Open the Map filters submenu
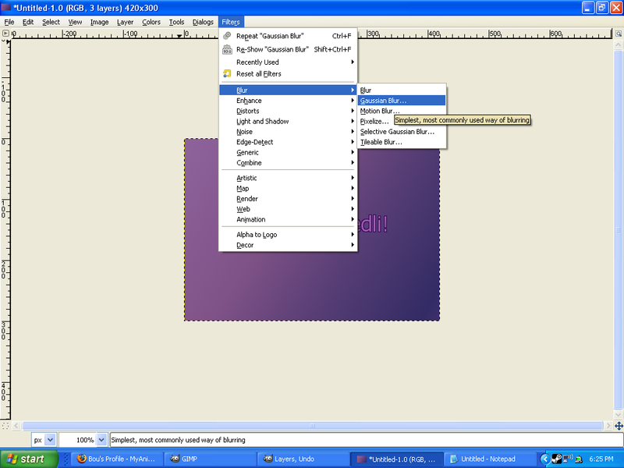The width and height of the screenshot is (624, 468). point(288,188)
